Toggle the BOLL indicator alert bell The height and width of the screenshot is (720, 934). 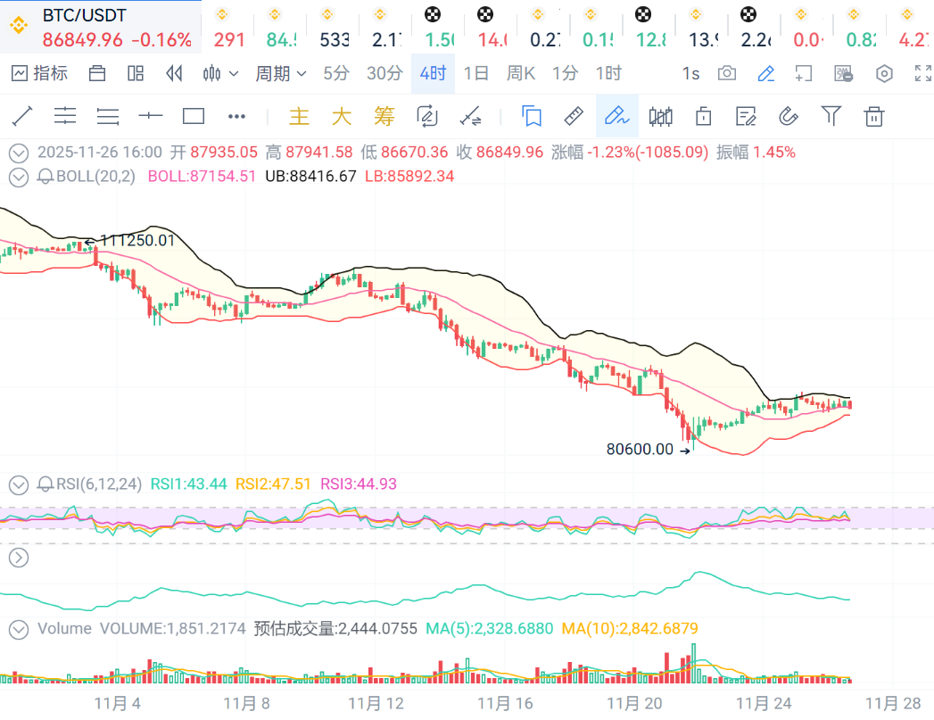[x=45, y=177]
